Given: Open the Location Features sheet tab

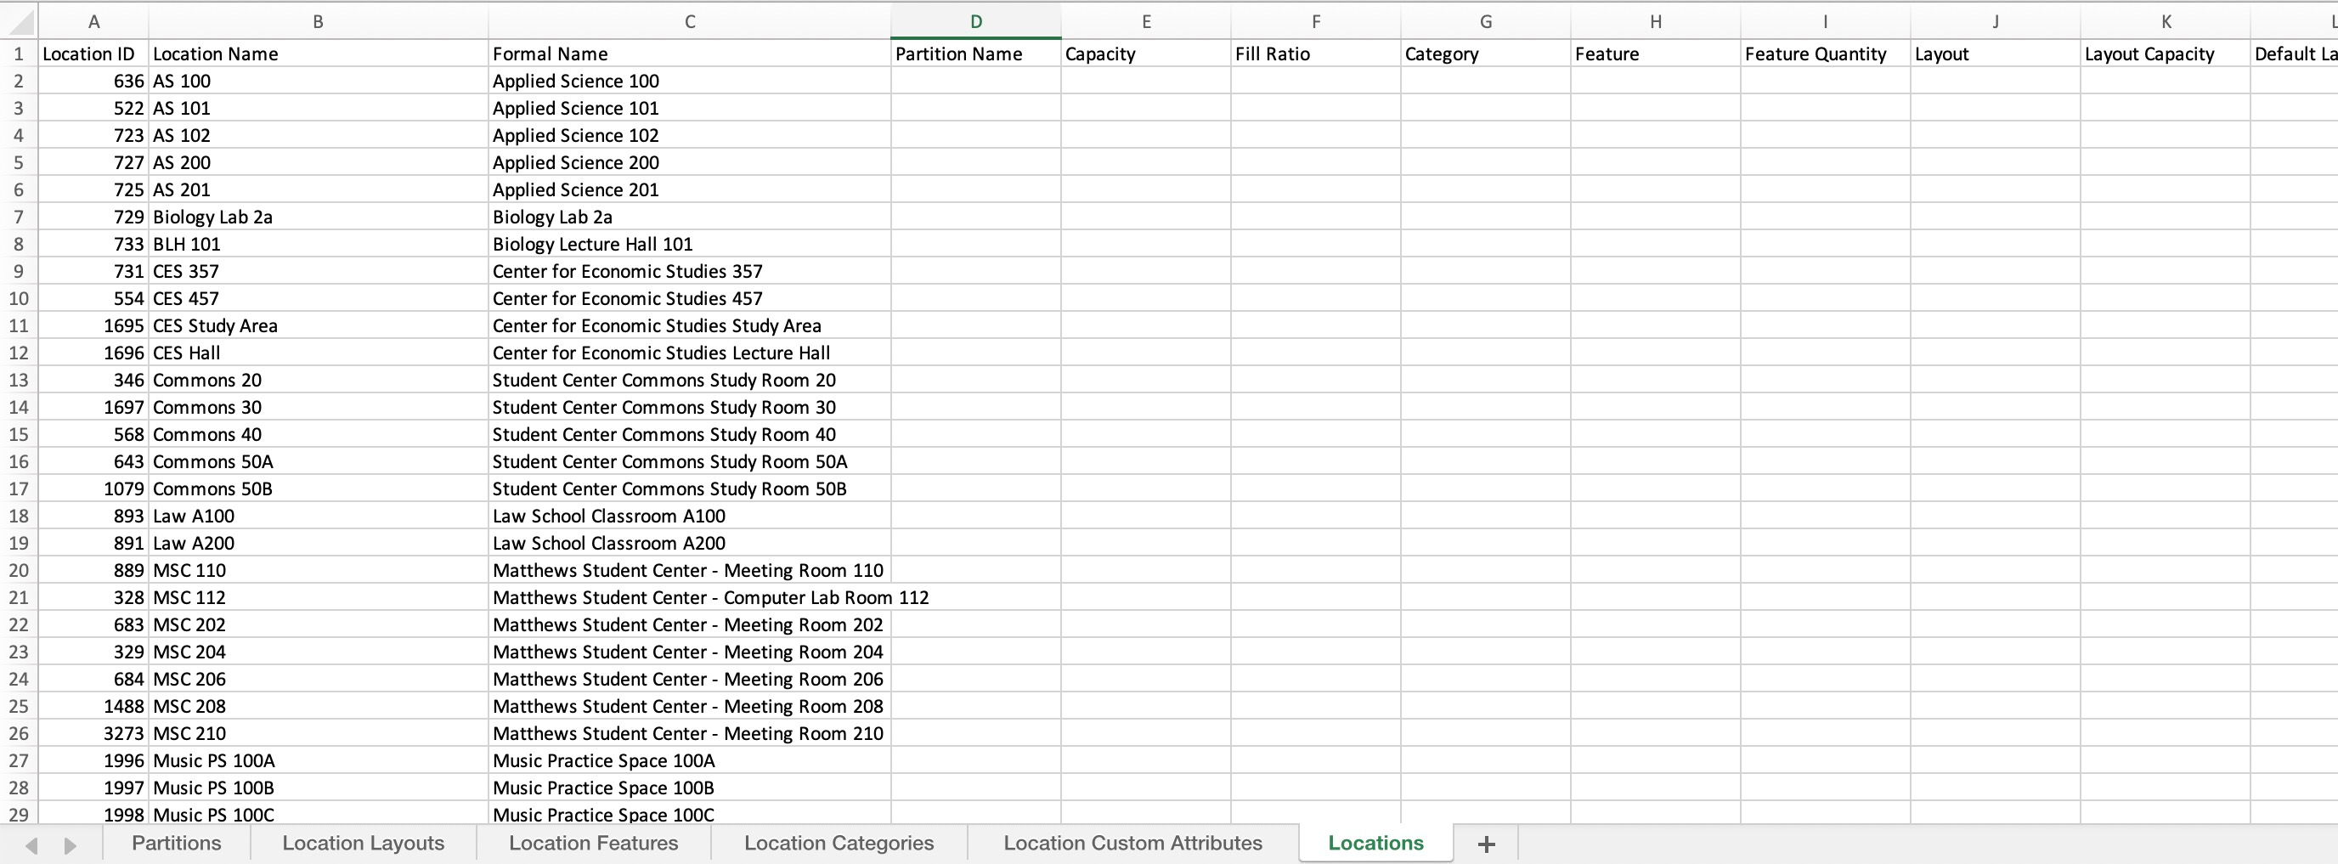Looking at the screenshot, I should [594, 843].
